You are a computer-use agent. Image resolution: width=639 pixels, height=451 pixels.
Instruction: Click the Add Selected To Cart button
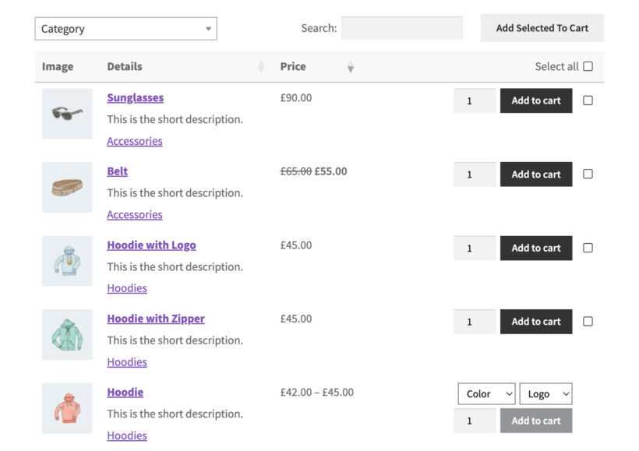click(541, 27)
